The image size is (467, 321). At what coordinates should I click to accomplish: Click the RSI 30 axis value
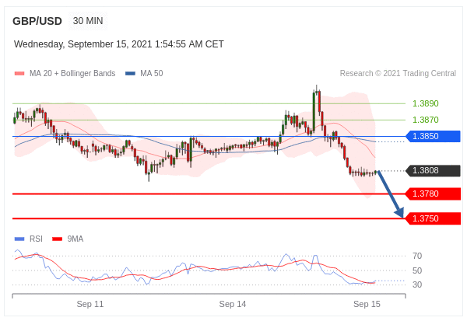pyautogui.click(x=417, y=284)
